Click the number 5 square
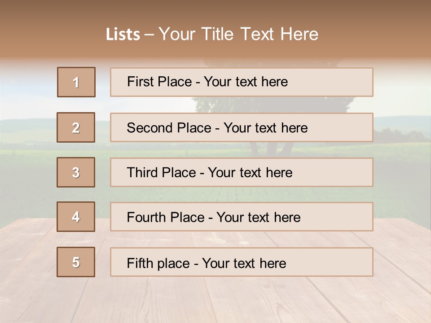 coord(76,262)
